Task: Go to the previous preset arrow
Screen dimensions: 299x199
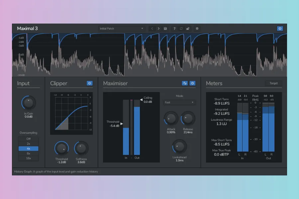Action: [x=152, y=29]
